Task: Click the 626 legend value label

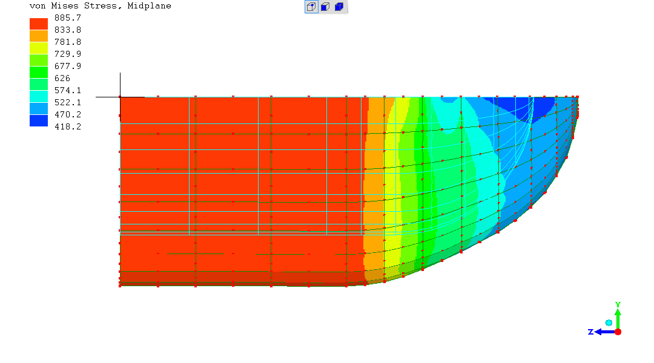Action: click(x=62, y=79)
